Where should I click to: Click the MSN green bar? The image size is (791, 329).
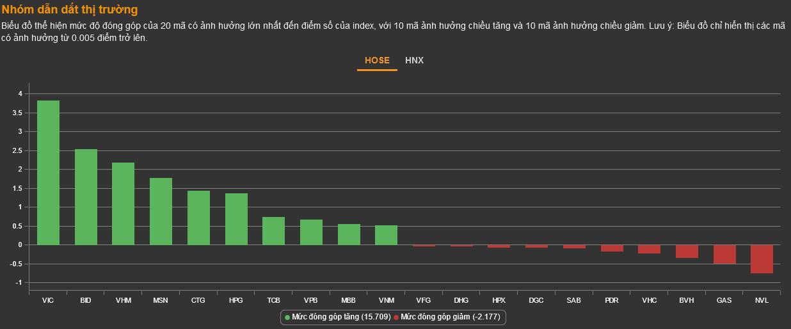coord(161,211)
